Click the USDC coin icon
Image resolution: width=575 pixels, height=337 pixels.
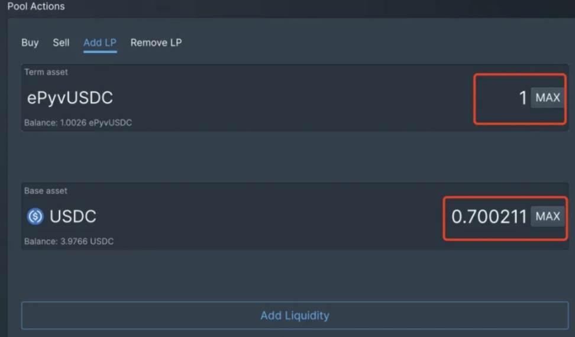(35, 216)
